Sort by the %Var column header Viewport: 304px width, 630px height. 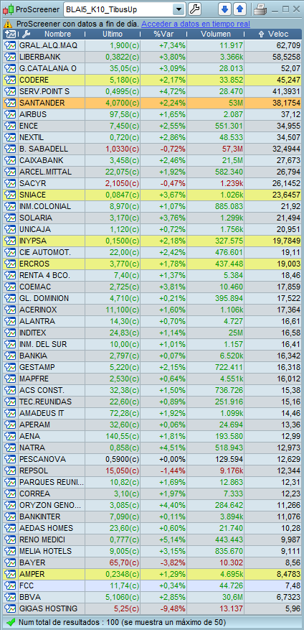coord(163,34)
